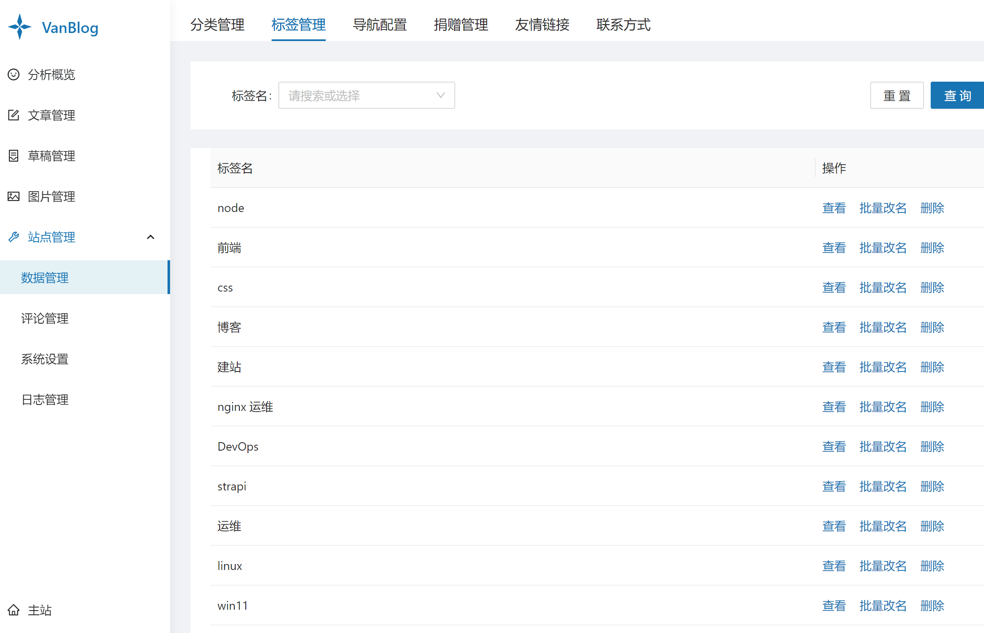The image size is (984, 633).
Task: Click the VanBlog title text
Action: tap(70, 28)
